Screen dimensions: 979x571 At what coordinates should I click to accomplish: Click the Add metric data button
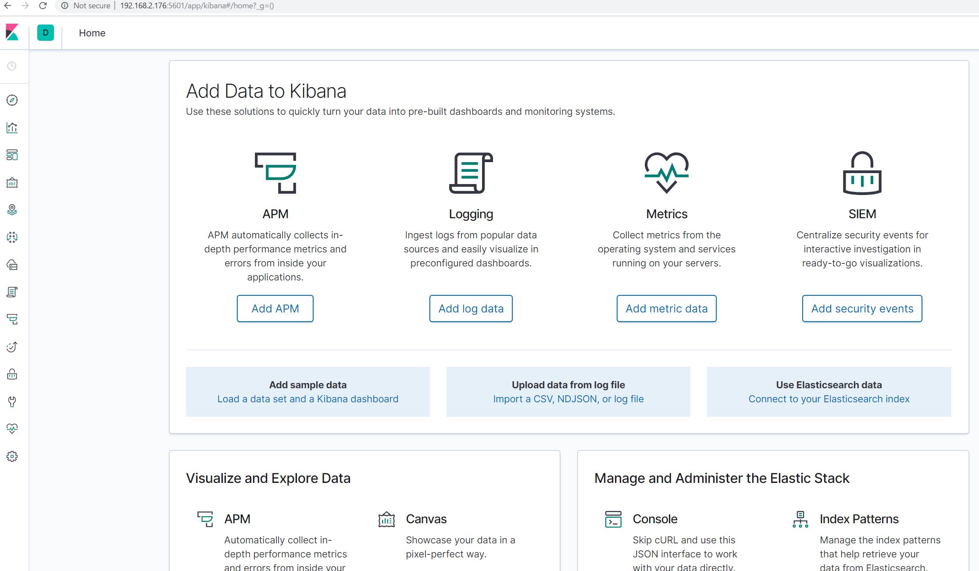coord(666,309)
